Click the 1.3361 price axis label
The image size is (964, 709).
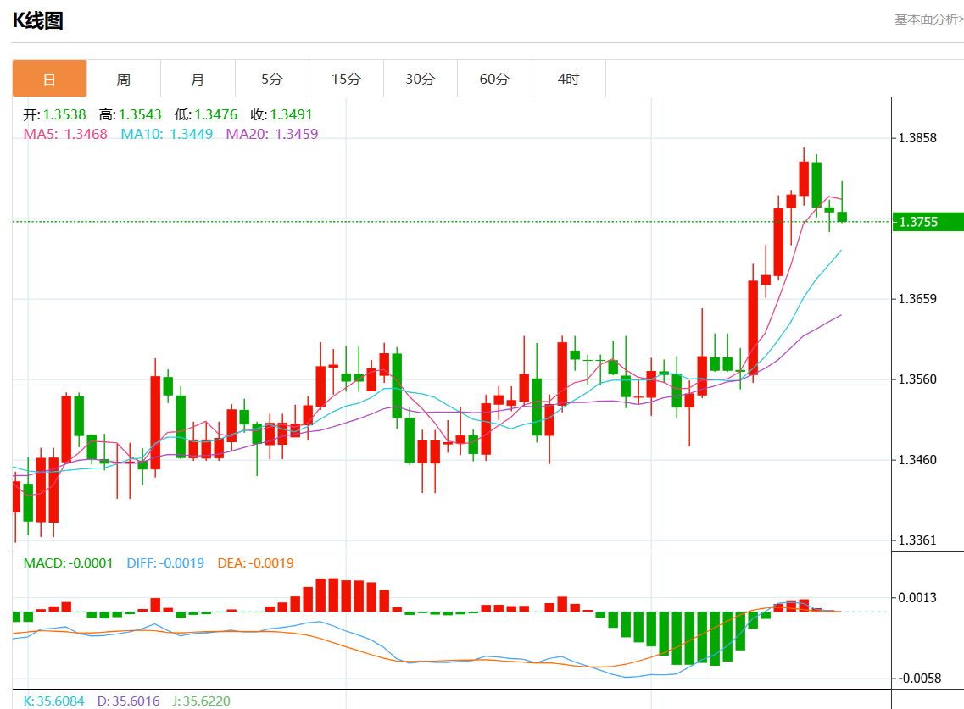coord(917,540)
